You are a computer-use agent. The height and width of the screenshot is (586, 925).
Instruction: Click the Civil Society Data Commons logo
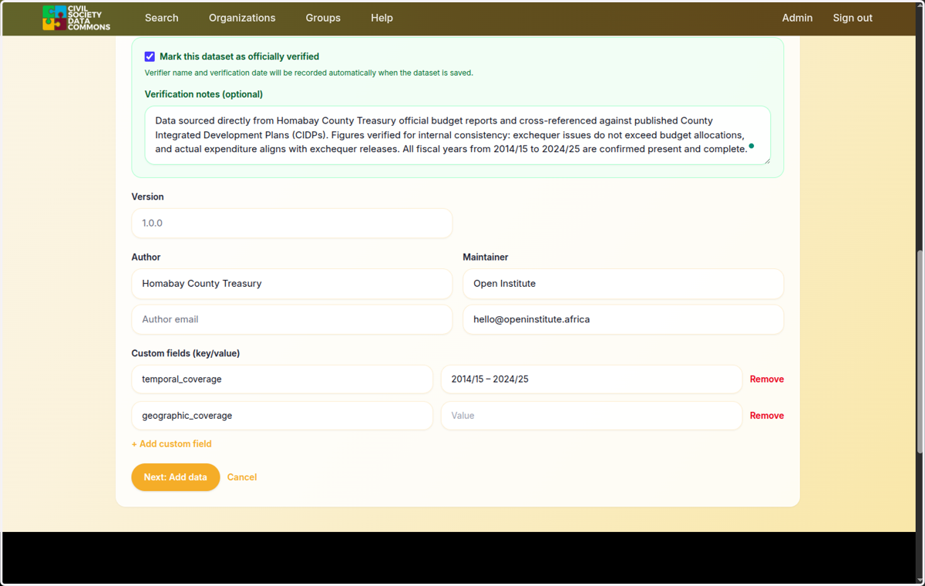click(x=76, y=18)
